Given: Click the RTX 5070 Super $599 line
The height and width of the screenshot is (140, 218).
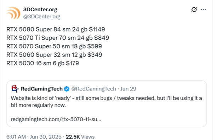Looking at the screenshot, I should coord(54,46).
